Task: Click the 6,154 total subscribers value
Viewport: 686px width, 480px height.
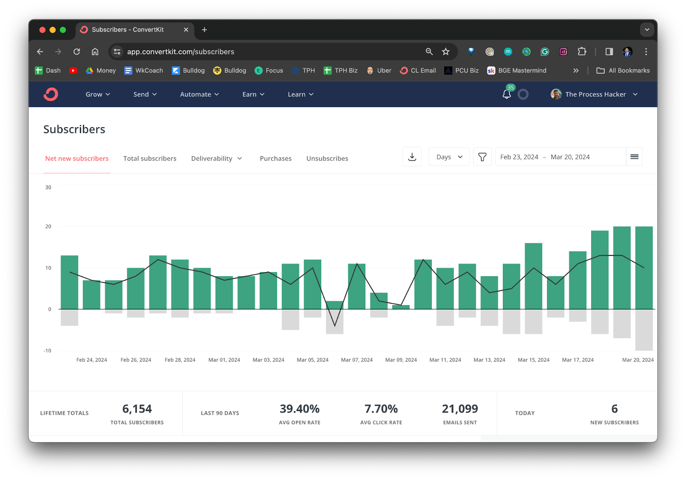Action: point(137,409)
